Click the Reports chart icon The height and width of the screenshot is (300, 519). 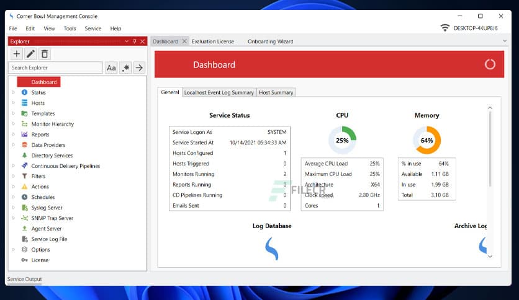coord(24,134)
